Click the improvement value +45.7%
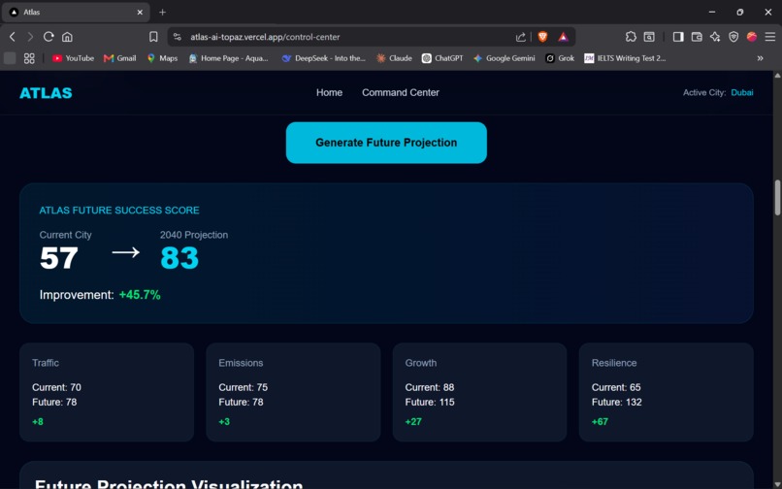782x489 pixels. 140,295
